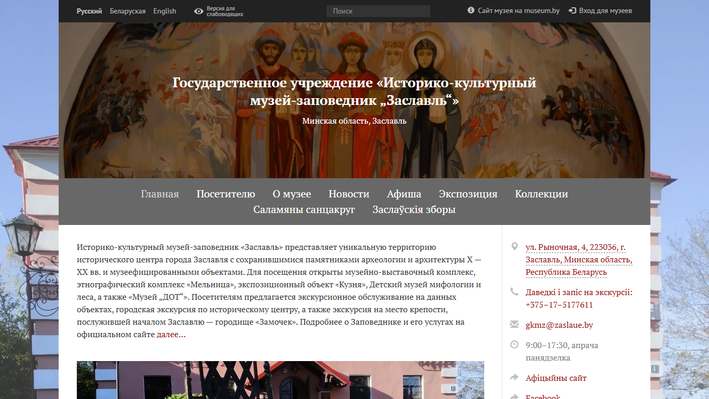709x399 pixels.
Task: Open Сайт музея на museum.by link
Action: click(x=519, y=10)
